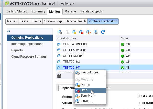Viewport: 153px width, 109px height.
Task: Click the grayed Resume replication toolbar icon
Action: point(67,32)
